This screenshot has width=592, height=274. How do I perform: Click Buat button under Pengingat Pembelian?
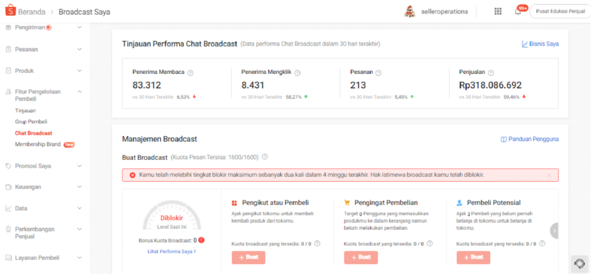tap(361, 257)
